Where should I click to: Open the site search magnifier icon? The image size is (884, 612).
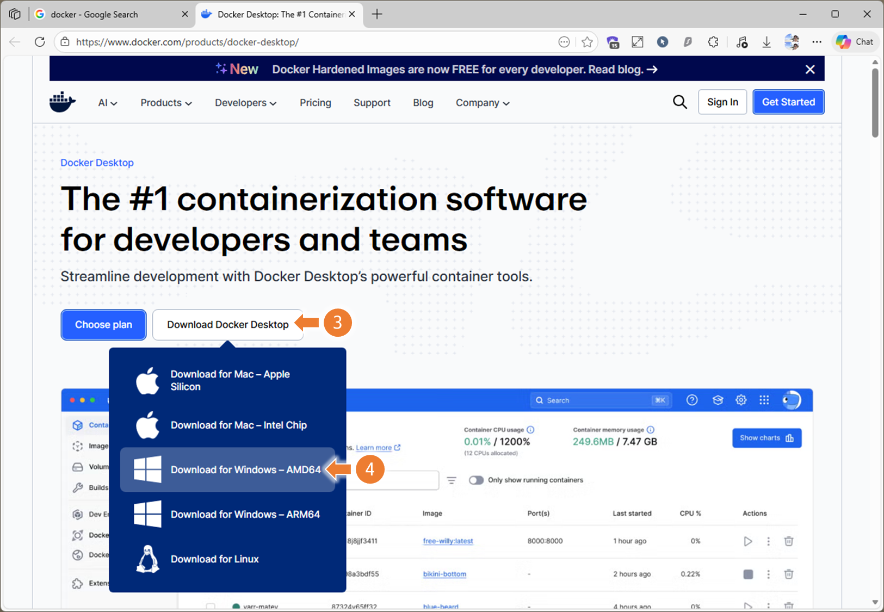(x=679, y=102)
